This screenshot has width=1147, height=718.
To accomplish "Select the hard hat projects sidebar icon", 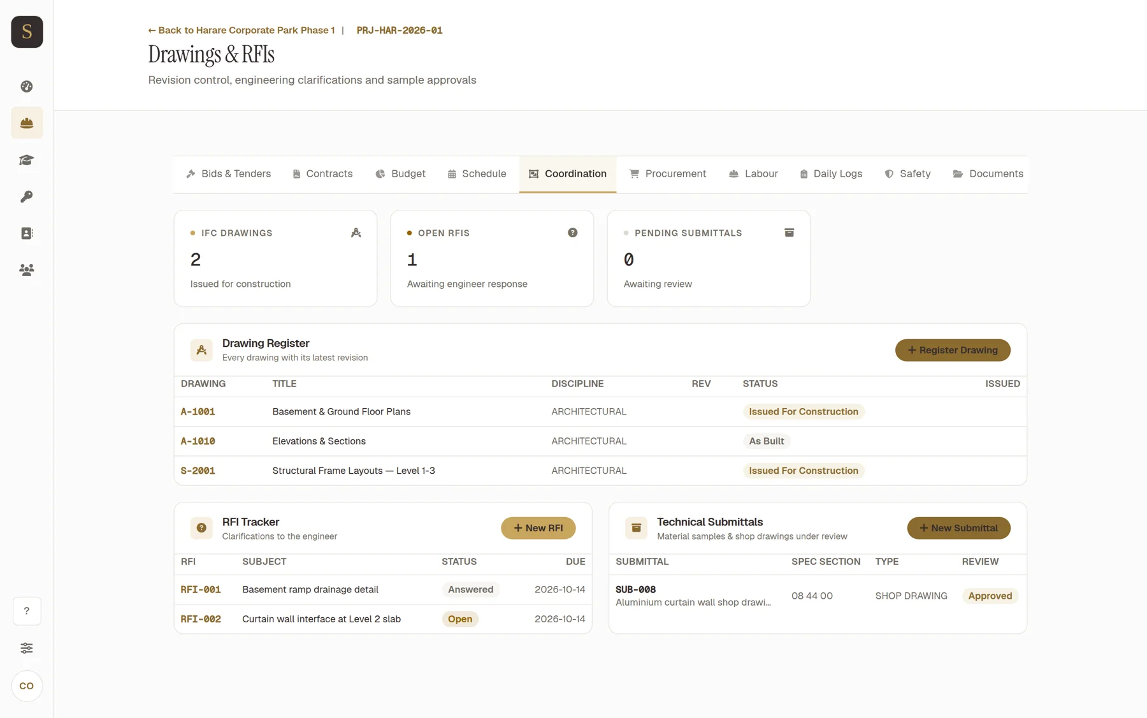I will coord(27,123).
